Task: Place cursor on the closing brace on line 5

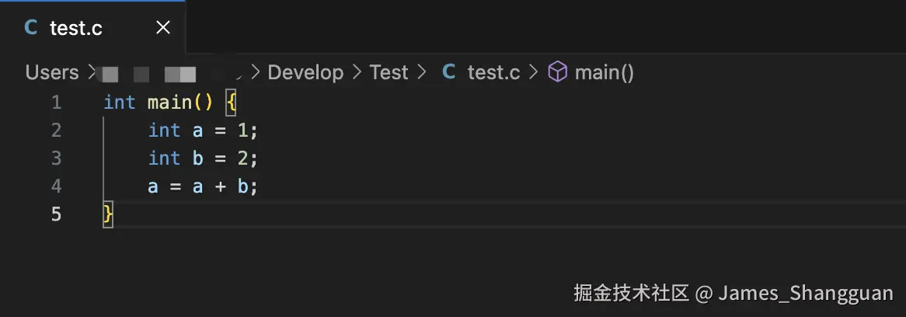Action: [x=108, y=214]
